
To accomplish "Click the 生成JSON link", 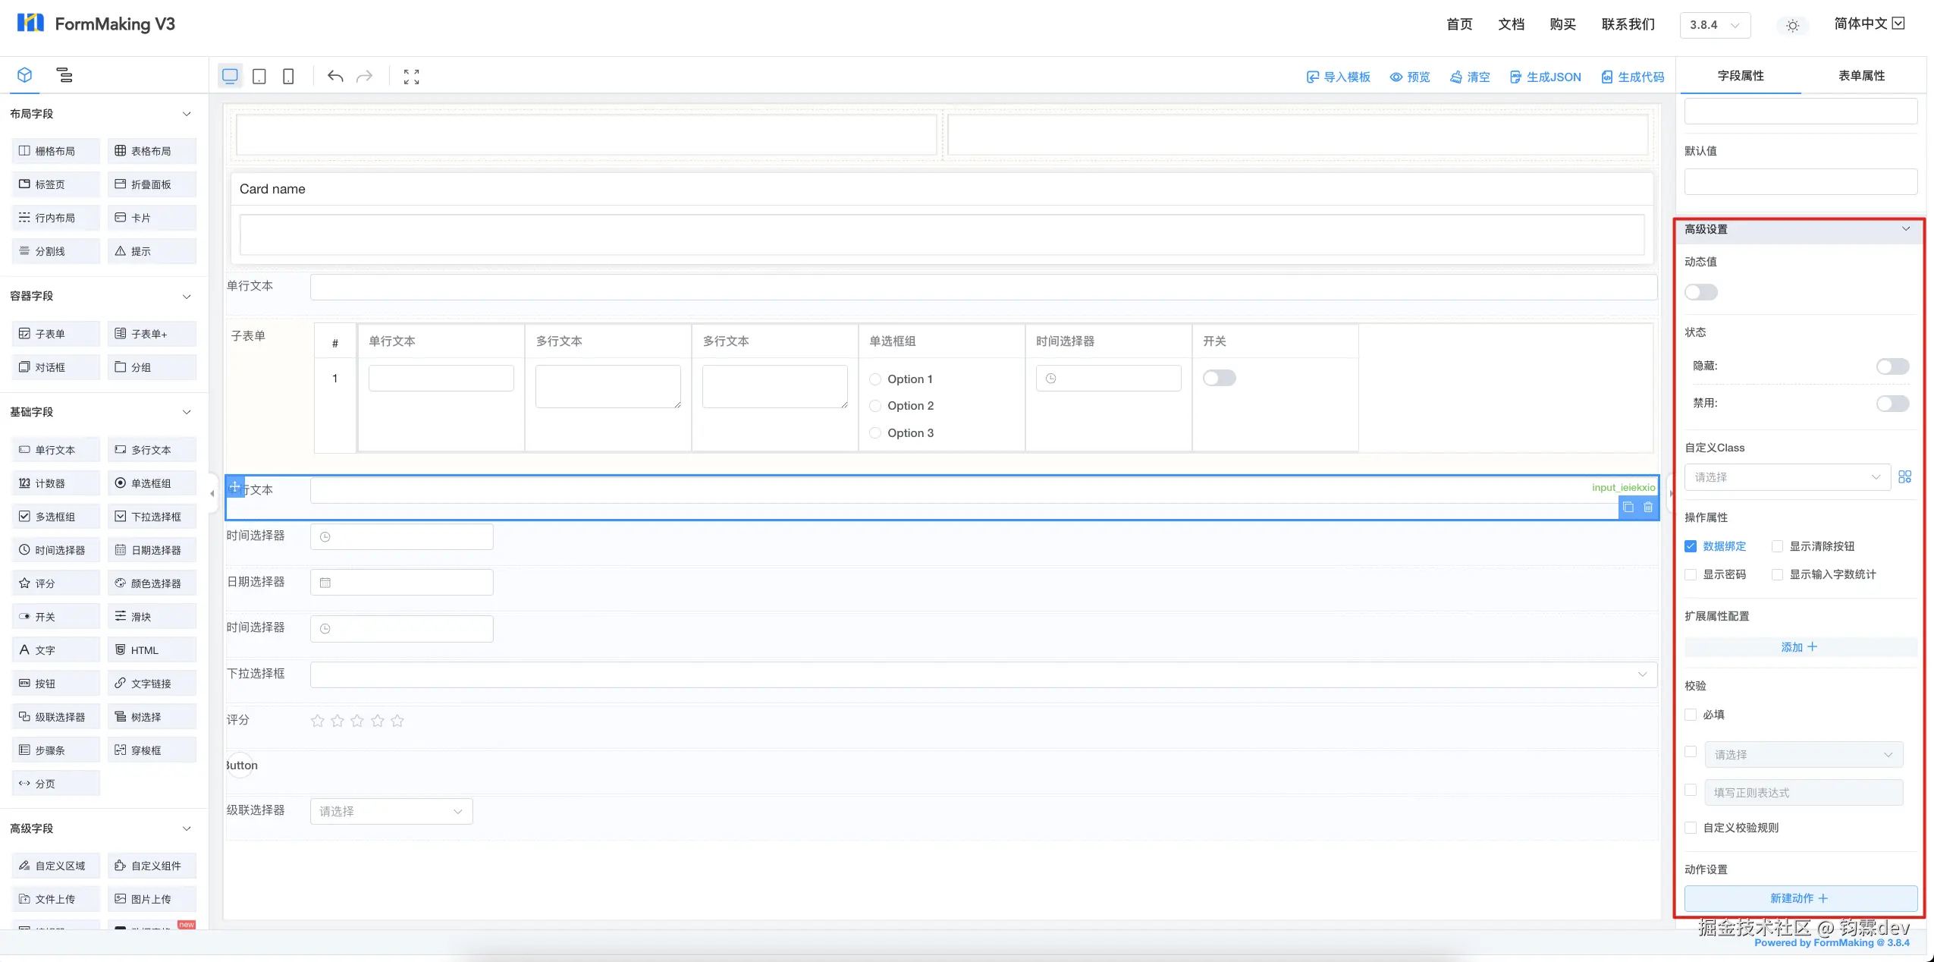I will click(1546, 77).
